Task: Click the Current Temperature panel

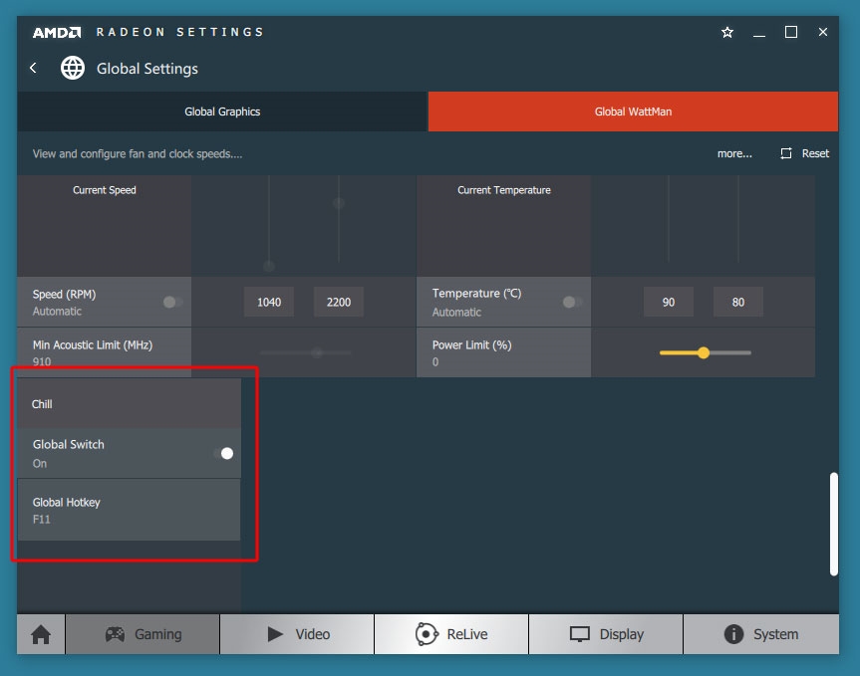Action: pyautogui.click(x=503, y=226)
